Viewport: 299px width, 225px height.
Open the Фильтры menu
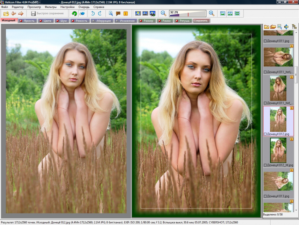(x=51, y=7)
